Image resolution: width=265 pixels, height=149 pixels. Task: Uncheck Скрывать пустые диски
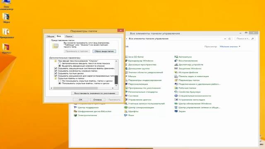pos(56,74)
